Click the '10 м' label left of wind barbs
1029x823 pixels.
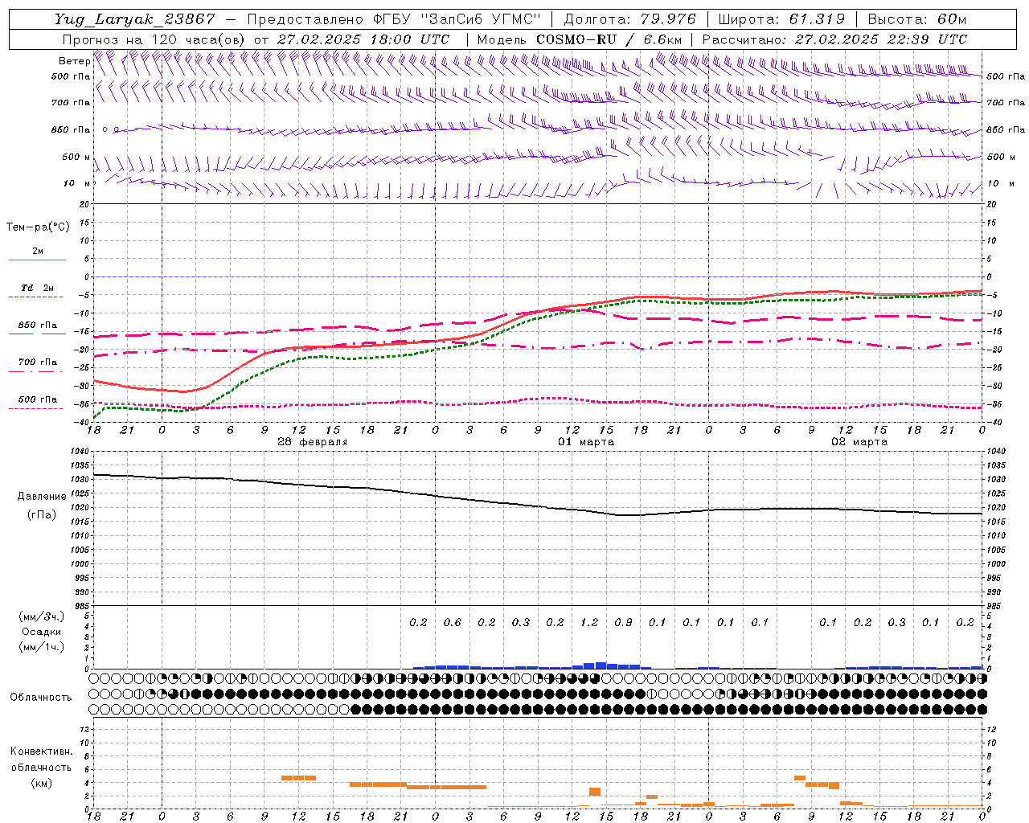pos(76,183)
